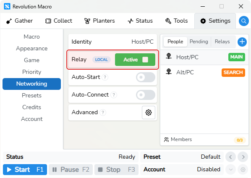Click the blue plus add button
Screen dimensions: 251x178
pyautogui.click(x=242, y=42)
